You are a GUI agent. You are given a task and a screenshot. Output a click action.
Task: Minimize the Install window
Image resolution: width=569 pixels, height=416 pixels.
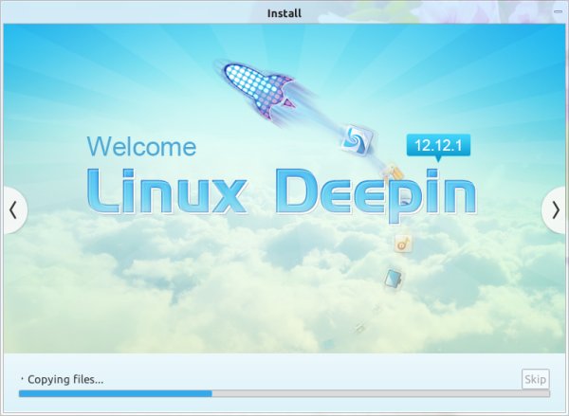(558, 11)
